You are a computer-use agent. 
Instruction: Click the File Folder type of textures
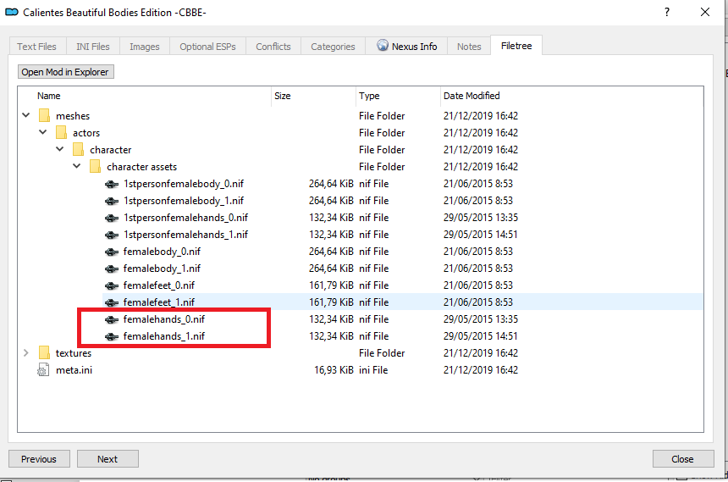(x=382, y=352)
